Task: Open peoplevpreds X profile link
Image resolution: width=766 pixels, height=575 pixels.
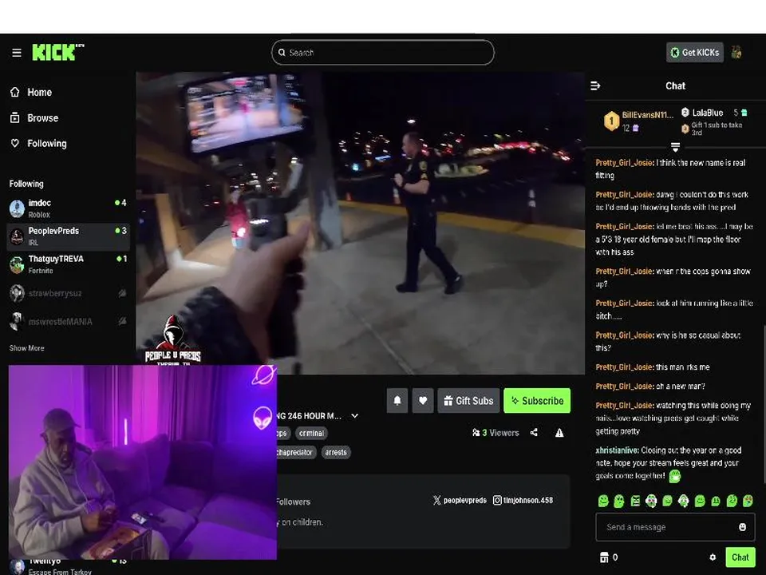Action: coord(460,500)
